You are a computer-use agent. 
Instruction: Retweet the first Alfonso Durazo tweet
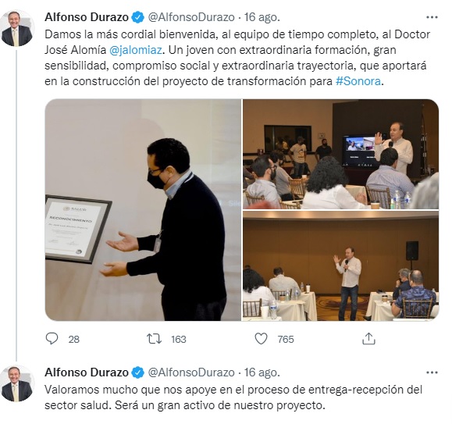pyautogui.click(x=154, y=339)
